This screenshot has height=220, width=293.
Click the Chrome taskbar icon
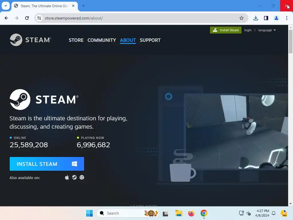(204, 213)
